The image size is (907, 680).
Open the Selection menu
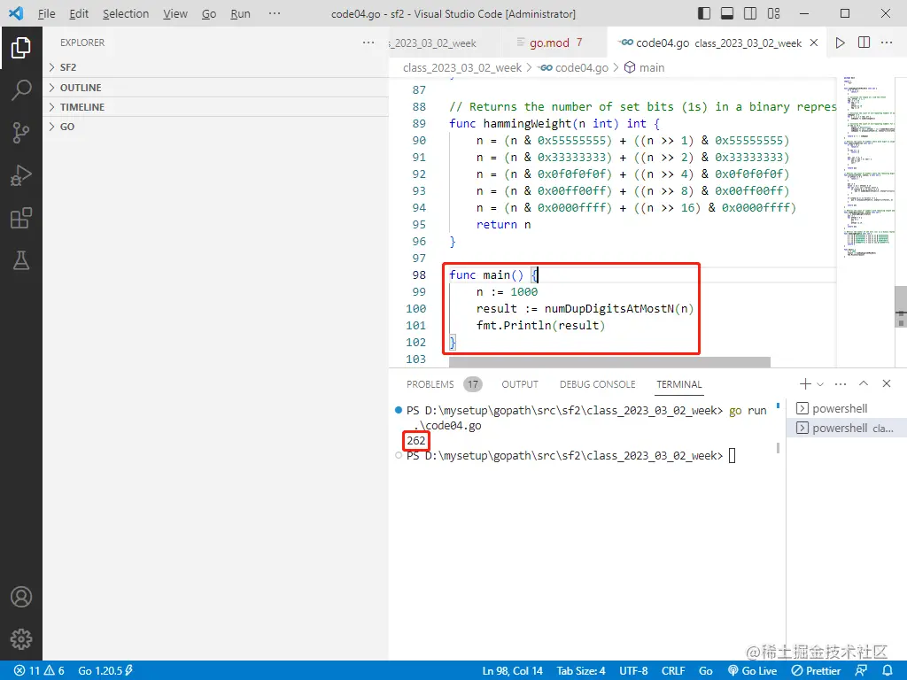tap(126, 13)
